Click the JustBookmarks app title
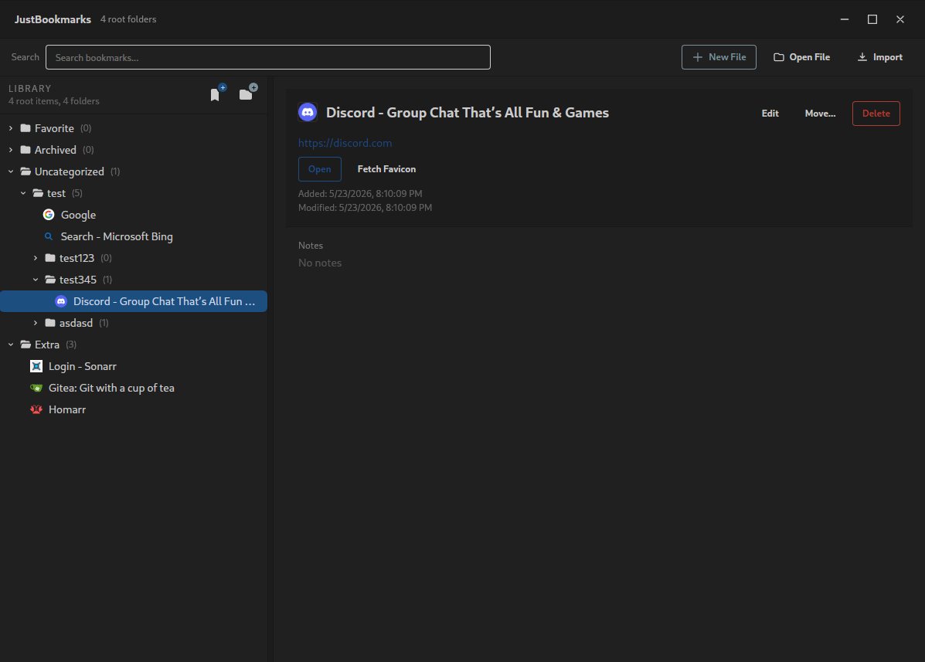The width and height of the screenshot is (925, 662). [53, 19]
